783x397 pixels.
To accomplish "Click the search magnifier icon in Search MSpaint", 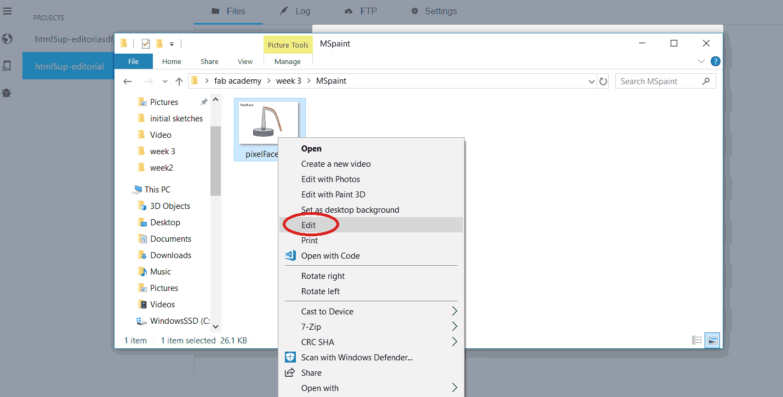I will (706, 81).
